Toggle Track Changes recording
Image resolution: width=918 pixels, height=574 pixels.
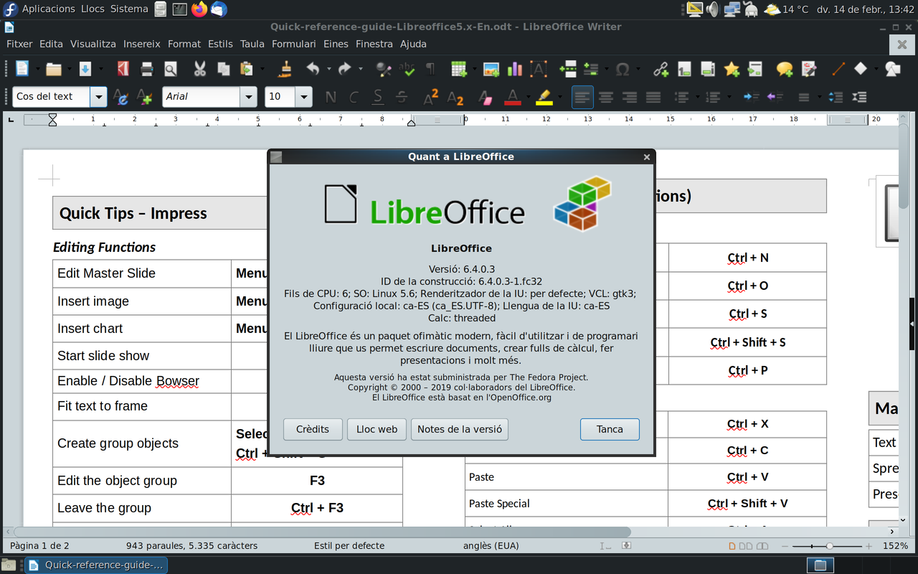[x=808, y=69]
